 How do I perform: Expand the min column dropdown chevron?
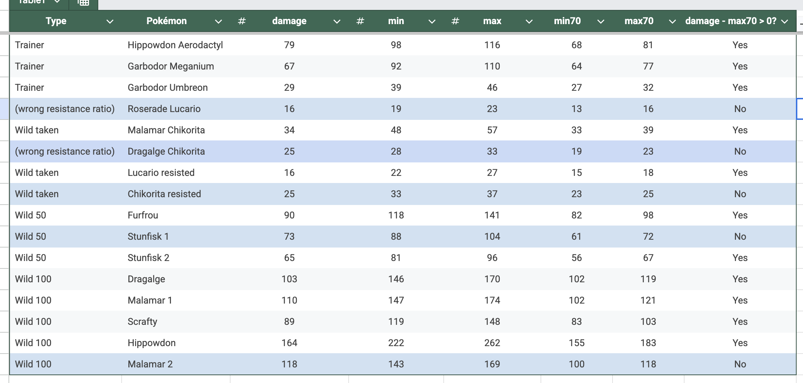click(432, 22)
